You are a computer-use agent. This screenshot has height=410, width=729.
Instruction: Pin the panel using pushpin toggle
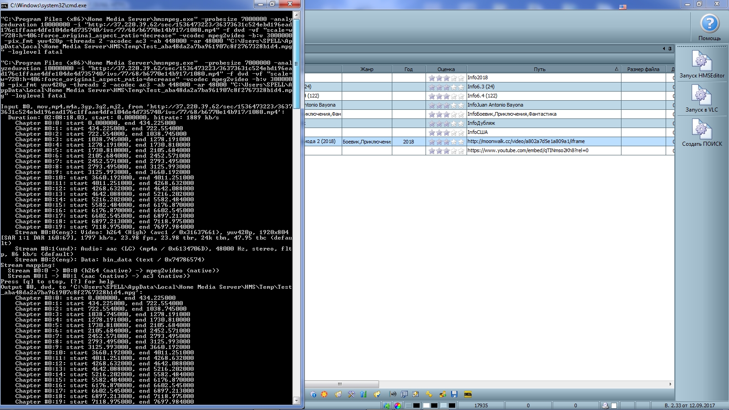click(670, 49)
